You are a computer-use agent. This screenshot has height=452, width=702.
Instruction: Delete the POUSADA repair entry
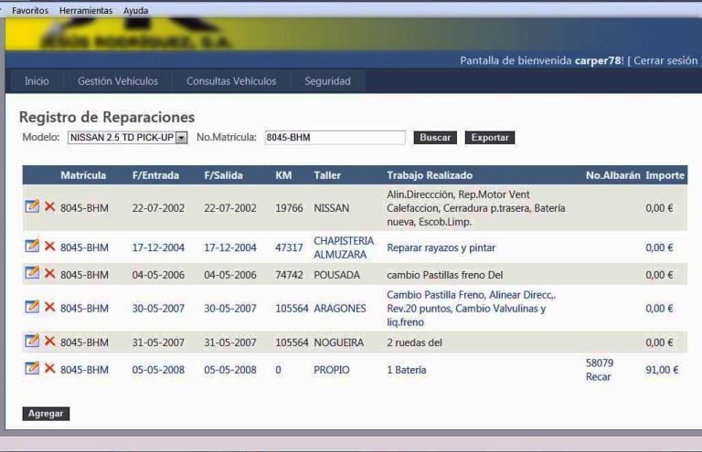(49, 273)
